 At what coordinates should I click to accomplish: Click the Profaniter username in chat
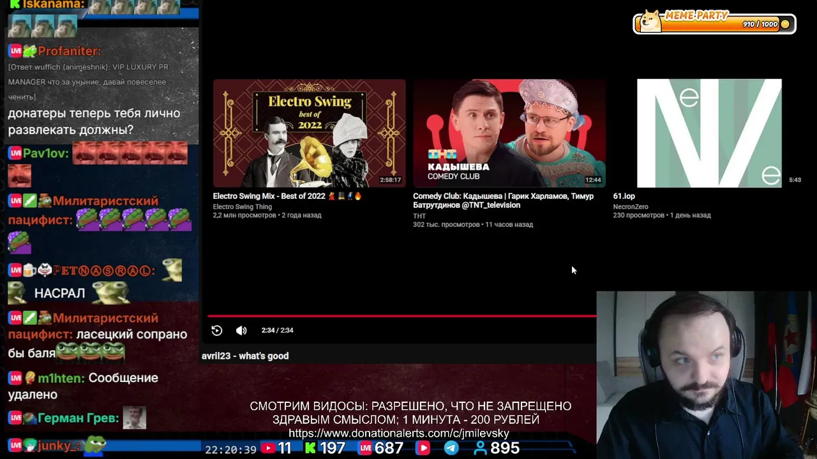pos(69,51)
